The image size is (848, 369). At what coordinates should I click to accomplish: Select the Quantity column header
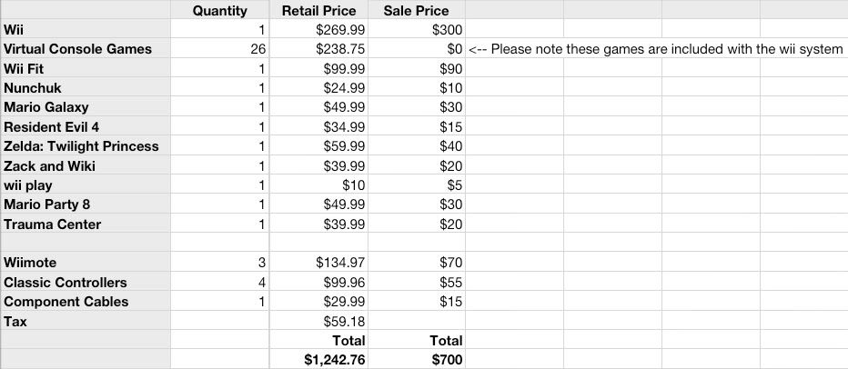(x=219, y=10)
